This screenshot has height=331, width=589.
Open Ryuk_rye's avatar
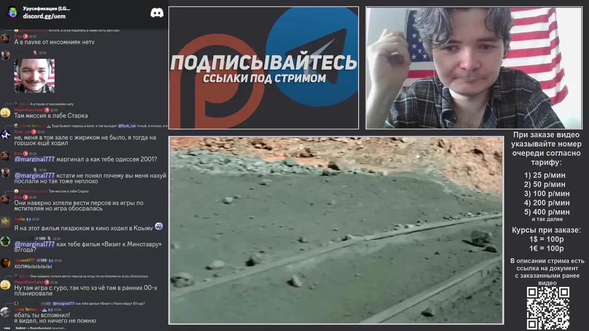6,134
